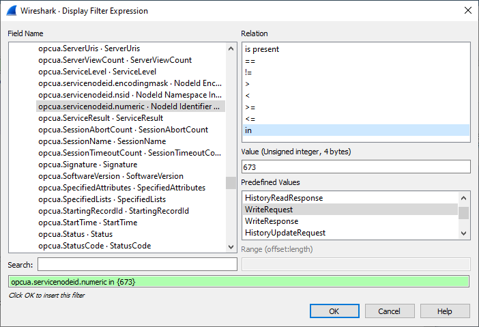This screenshot has height=327, width=479.
Task: Click the green filter expression field
Action: tap(239, 281)
